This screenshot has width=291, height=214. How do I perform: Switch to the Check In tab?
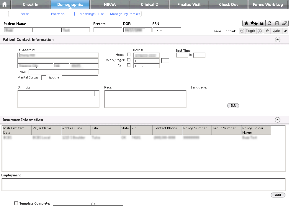31,4
